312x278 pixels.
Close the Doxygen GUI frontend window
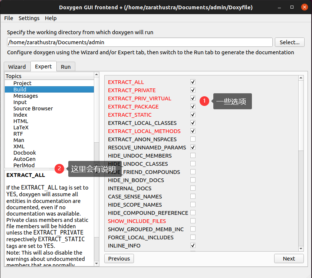305,7
